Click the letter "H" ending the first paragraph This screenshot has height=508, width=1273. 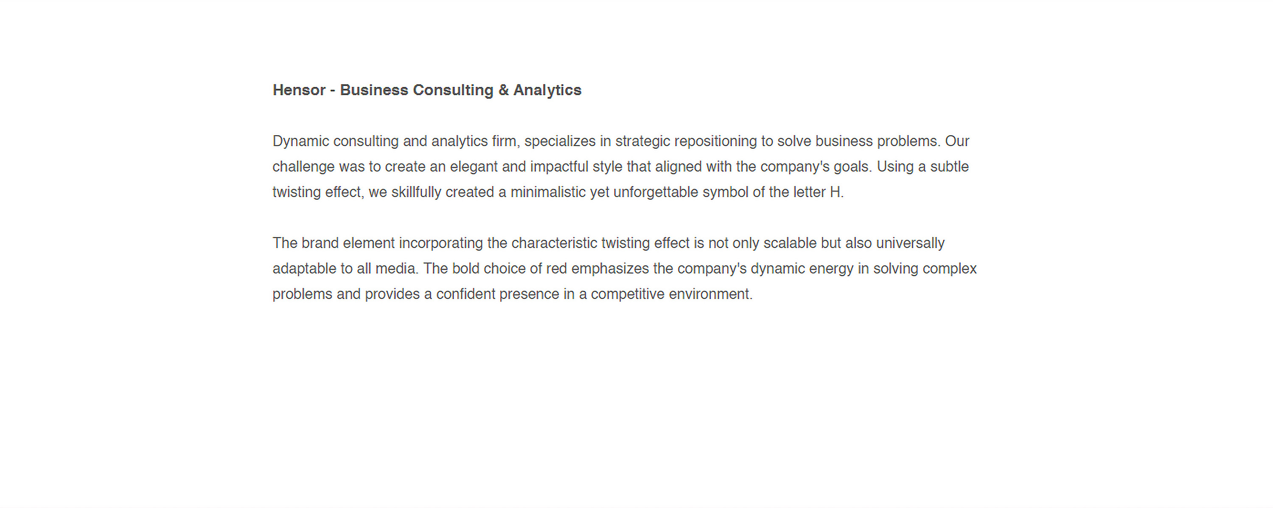(835, 192)
